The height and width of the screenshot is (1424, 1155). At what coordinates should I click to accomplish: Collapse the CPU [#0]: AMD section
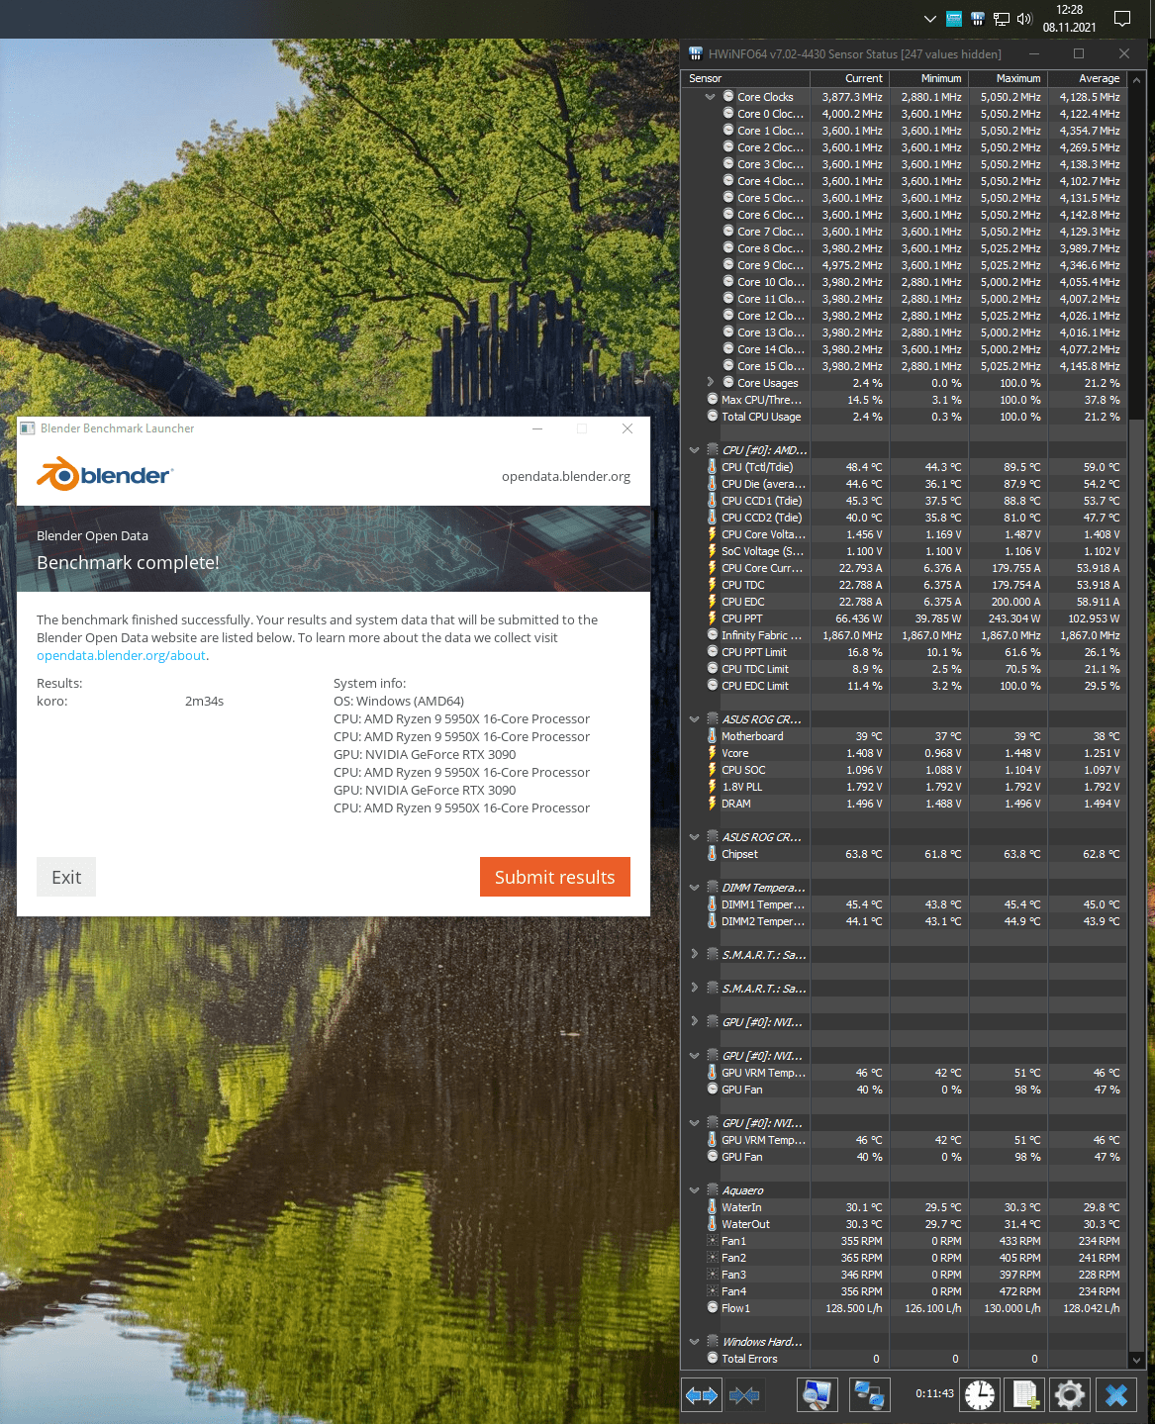(x=695, y=450)
